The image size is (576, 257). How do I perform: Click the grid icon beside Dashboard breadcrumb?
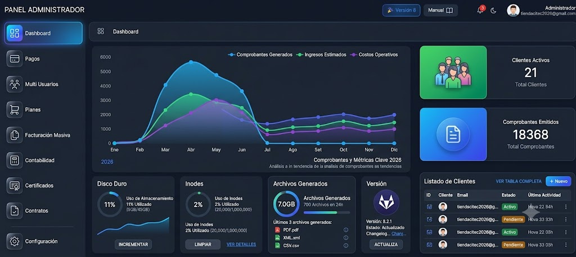[101, 31]
